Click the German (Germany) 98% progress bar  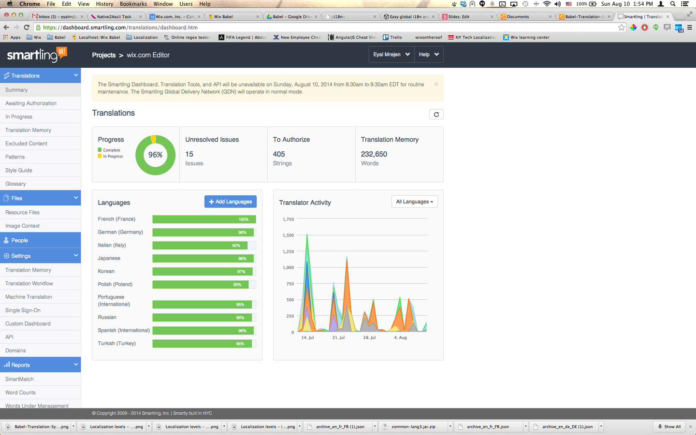click(x=204, y=232)
